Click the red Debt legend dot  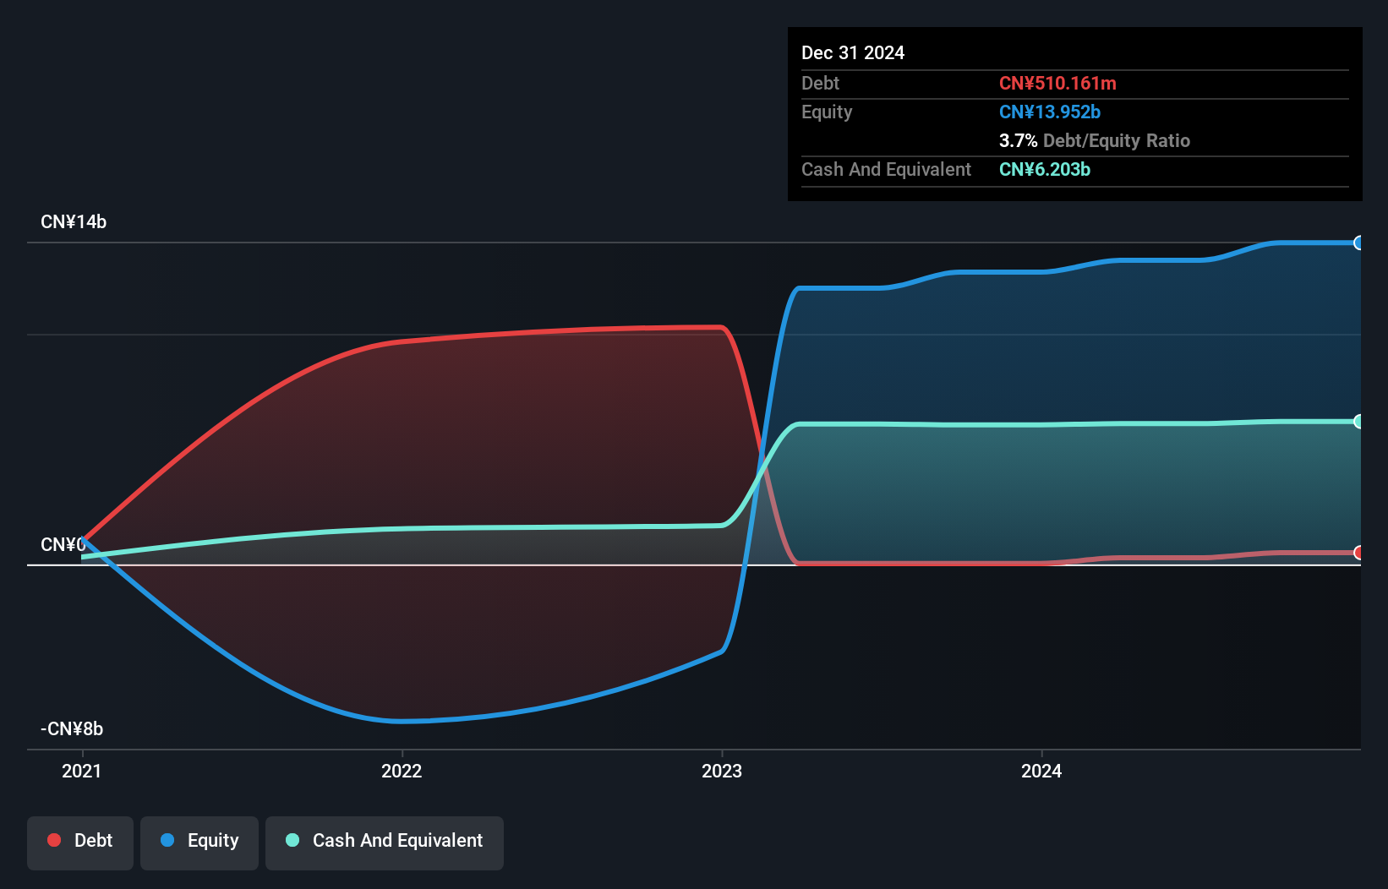[x=54, y=840]
